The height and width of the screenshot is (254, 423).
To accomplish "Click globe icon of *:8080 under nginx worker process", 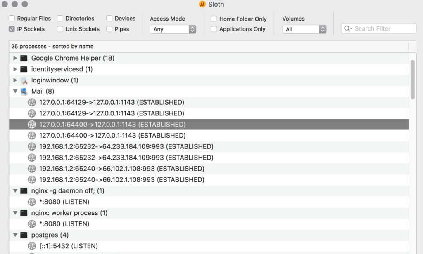I will pyautogui.click(x=32, y=224).
